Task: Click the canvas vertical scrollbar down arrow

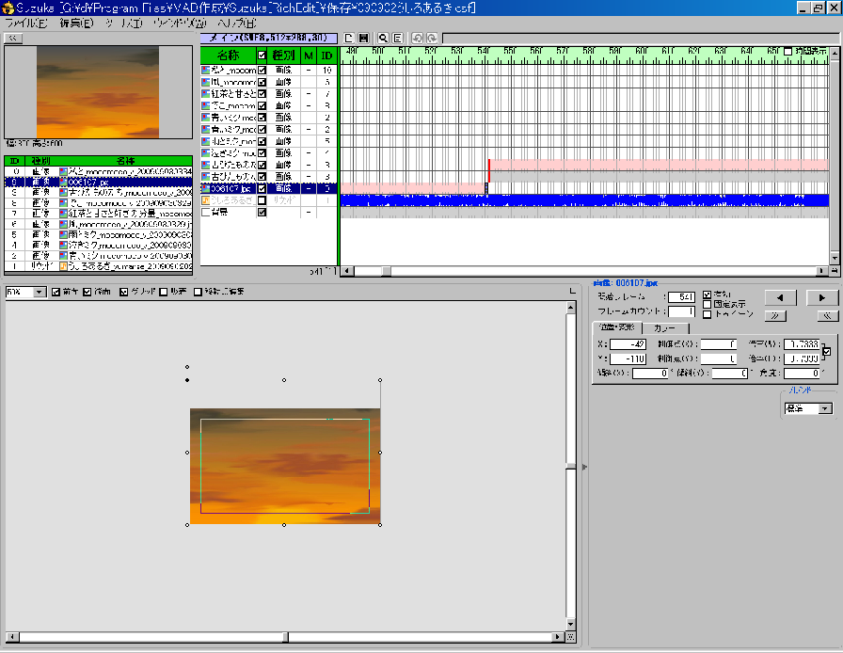Action: 571,624
